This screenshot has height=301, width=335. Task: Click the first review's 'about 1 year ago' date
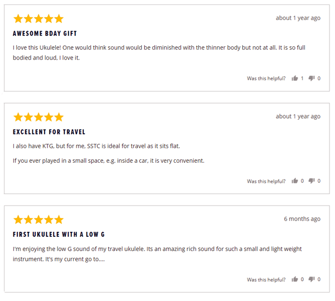298,18
